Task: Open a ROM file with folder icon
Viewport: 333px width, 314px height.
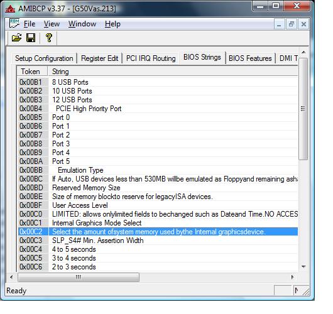Action: point(16,38)
